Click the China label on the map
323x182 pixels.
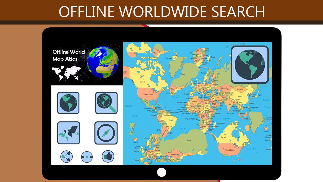click(x=240, y=97)
